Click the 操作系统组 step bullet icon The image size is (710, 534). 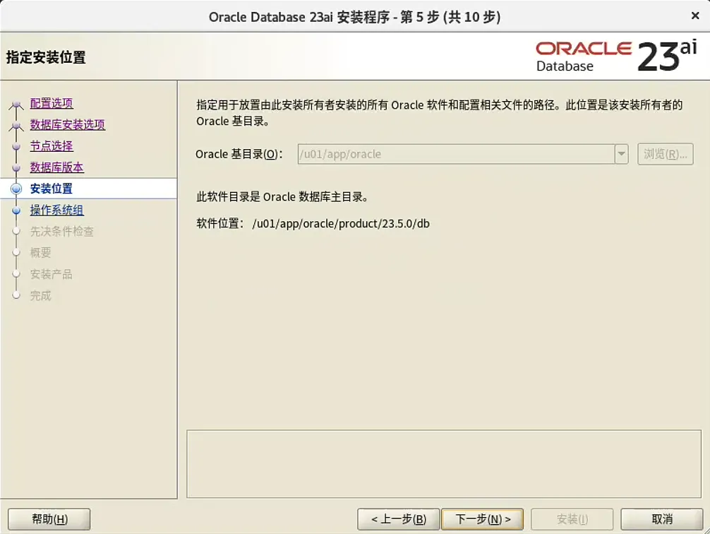pos(17,210)
